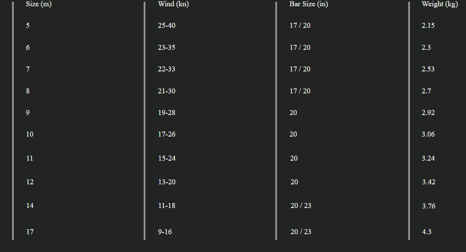Click the 3.24 weight value
Screen dimensions: 466x252
(x=428, y=158)
